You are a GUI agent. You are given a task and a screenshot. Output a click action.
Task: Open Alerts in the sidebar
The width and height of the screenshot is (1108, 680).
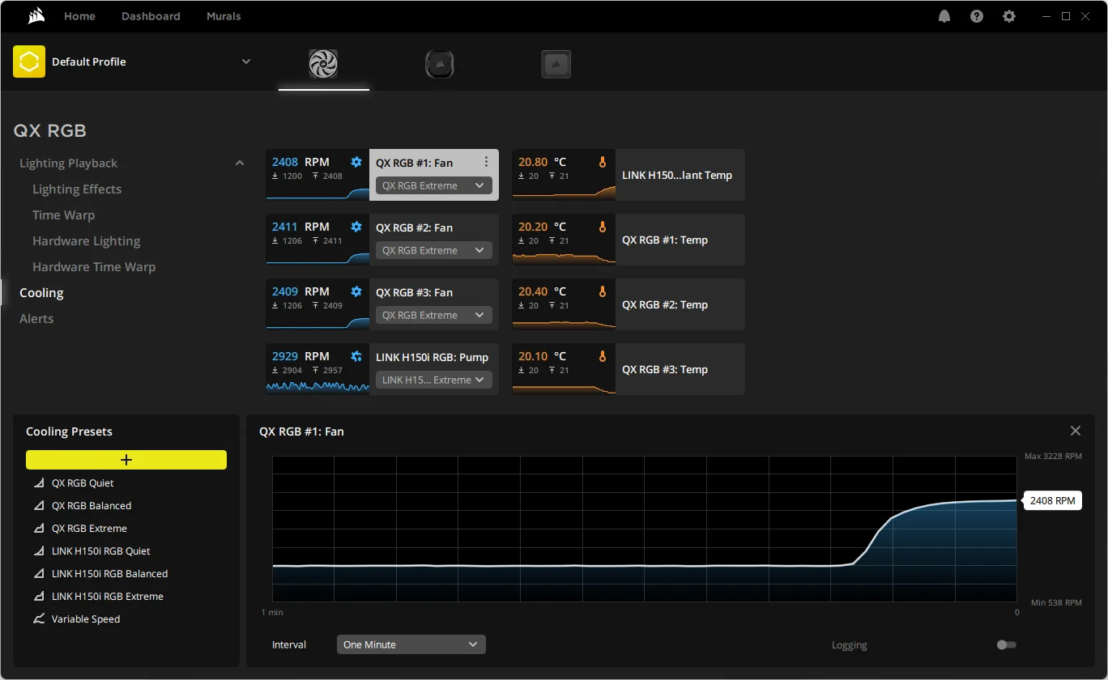tap(36, 318)
